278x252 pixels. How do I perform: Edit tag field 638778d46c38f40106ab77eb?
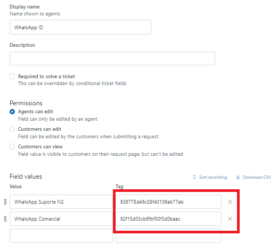tap(168, 201)
